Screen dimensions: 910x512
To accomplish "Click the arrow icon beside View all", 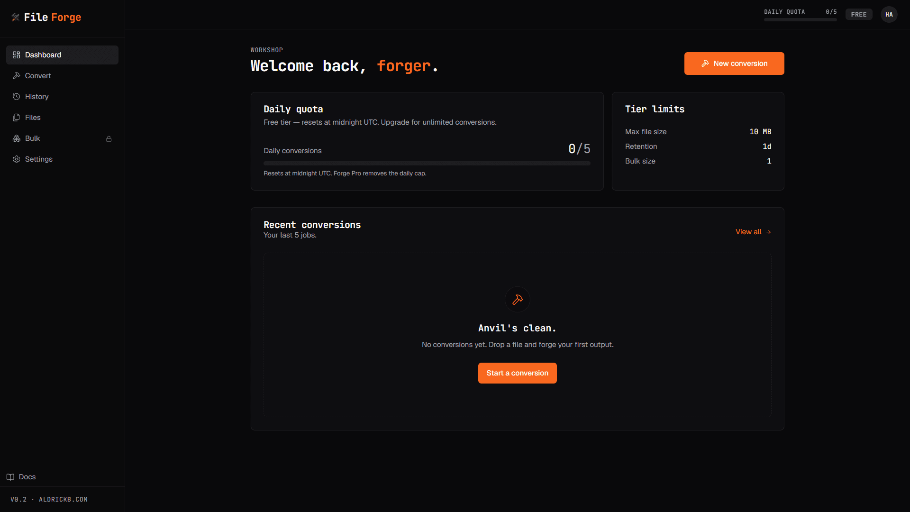I will coord(769,232).
